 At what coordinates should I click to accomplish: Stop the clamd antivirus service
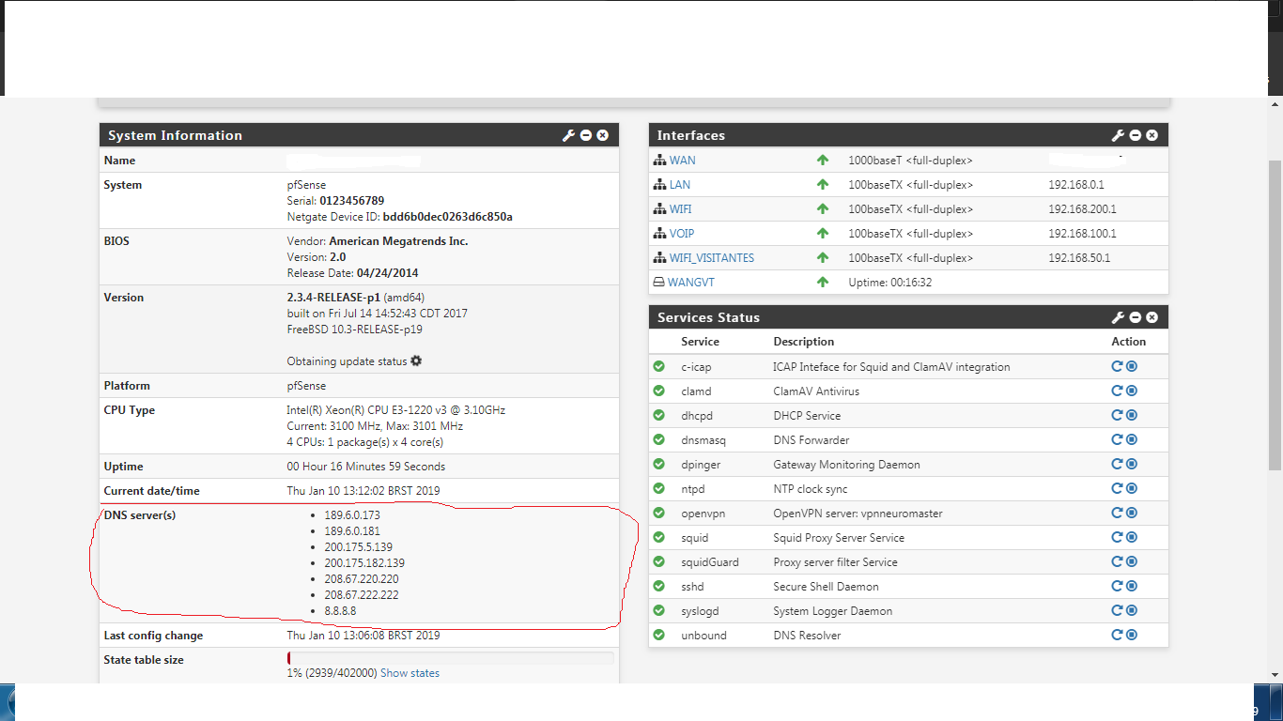tap(1132, 391)
